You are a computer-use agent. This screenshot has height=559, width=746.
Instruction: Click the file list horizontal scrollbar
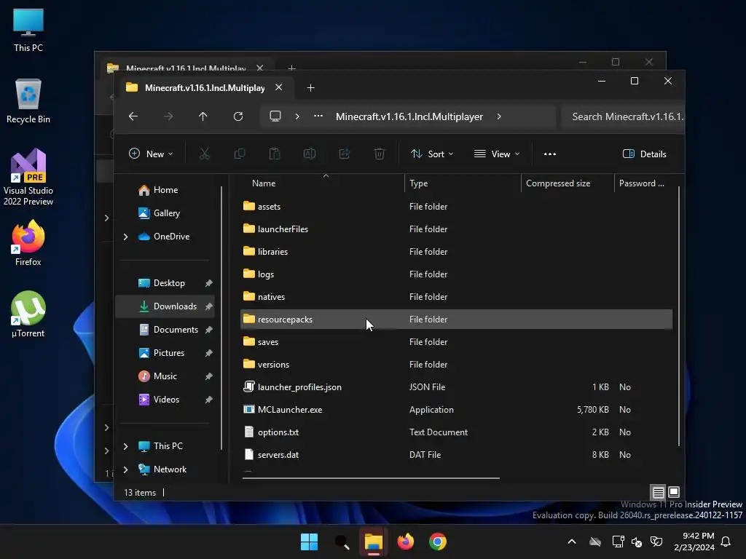[371, 477]
